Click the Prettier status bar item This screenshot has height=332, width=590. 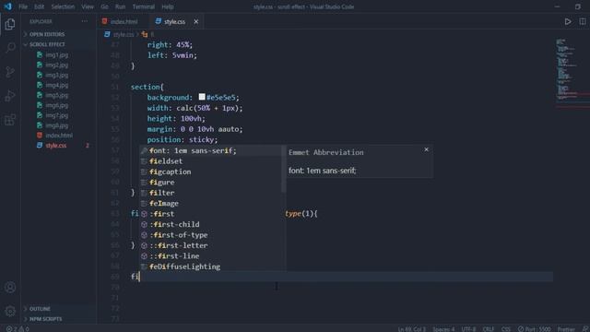tap(566, 329)
